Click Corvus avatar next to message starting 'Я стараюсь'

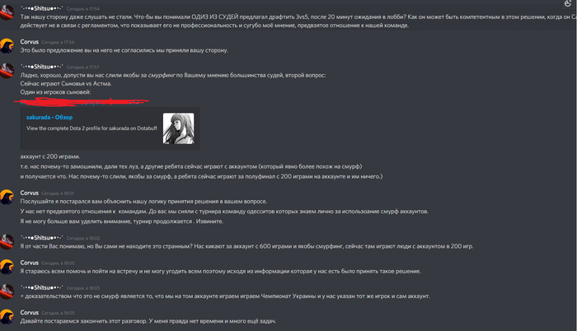(x=7, y=267)
